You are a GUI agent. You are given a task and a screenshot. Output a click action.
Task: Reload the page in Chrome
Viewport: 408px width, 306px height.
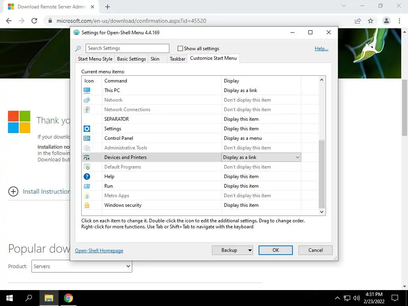coord(34,21)
